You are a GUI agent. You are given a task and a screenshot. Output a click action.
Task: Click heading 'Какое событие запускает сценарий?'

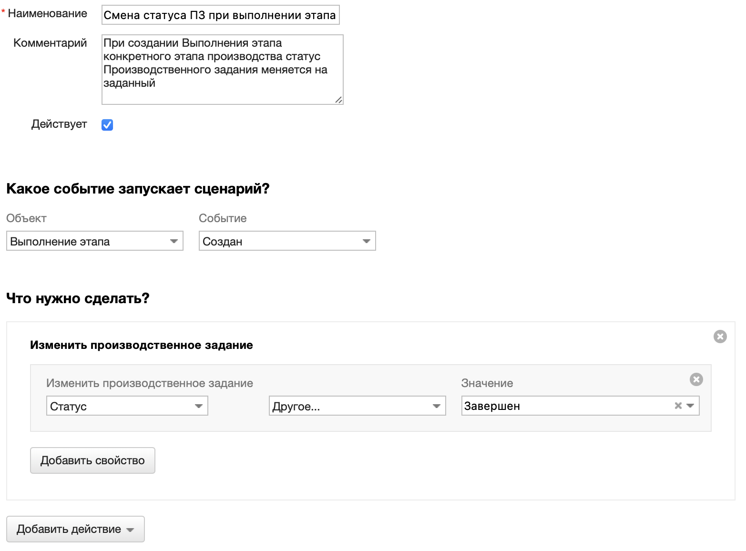point(138,189)
